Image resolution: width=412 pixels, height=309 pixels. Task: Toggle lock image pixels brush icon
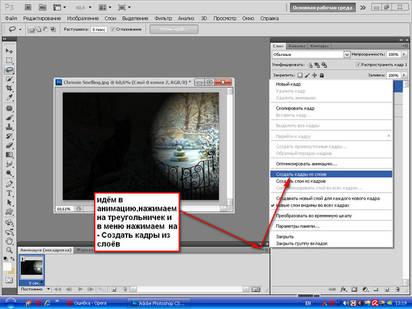[x=307, y=75]
